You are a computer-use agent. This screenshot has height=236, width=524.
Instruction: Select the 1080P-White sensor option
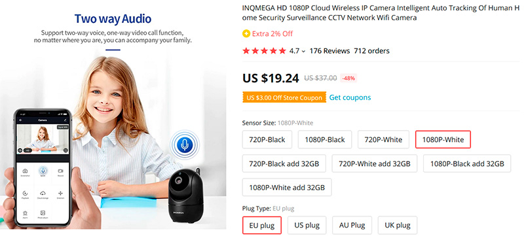click(x=443, y=139)
